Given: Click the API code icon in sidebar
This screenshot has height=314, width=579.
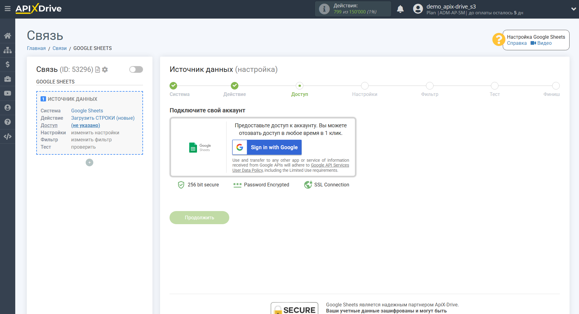Looking at the screenshot, I should [x=8, y=136].
